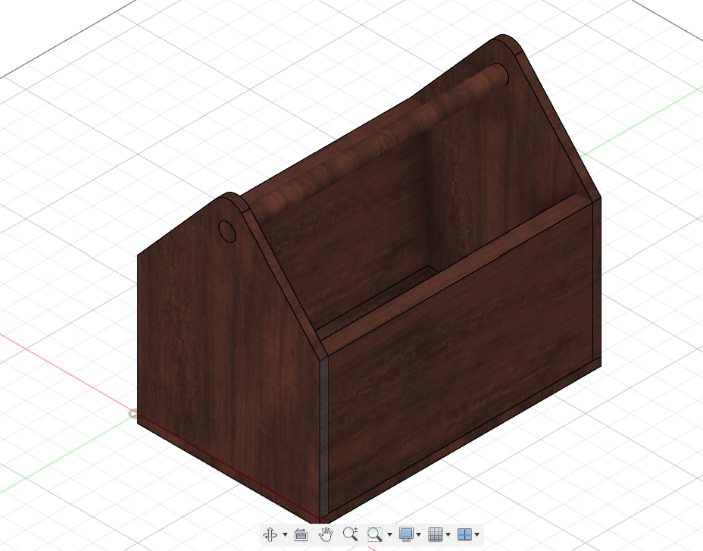Expand the Viewports dropdown arrow
This screenshot has width=703, height=551.
point(476,535)
